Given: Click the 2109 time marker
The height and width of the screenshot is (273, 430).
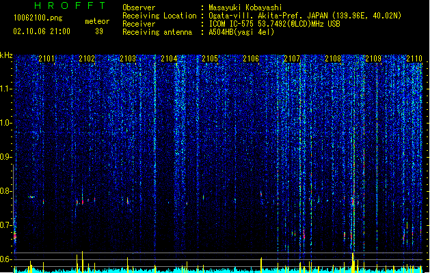Looking at the screenshot, I should pyautogui.click(x=373, y=59).
